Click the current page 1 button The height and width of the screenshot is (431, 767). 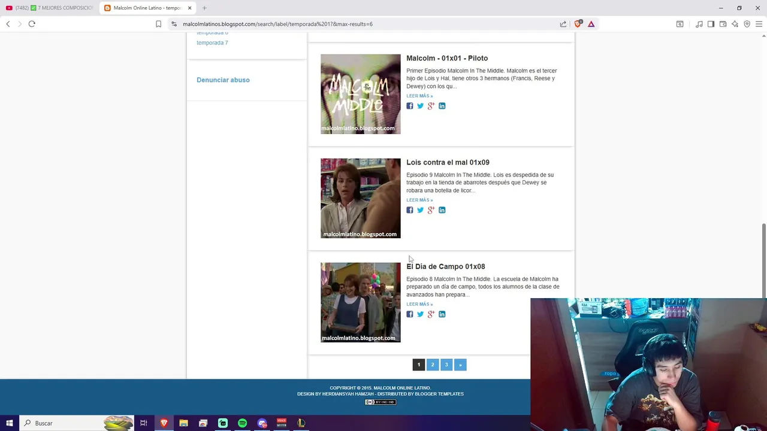click(419, 365)
